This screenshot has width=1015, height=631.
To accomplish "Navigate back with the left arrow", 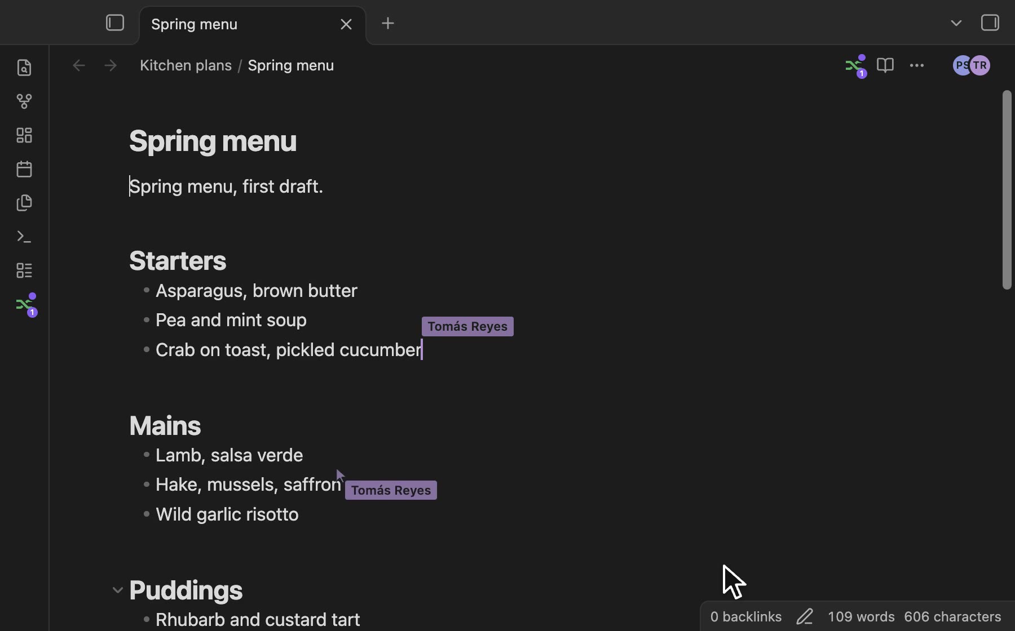I will click(79, 66).
